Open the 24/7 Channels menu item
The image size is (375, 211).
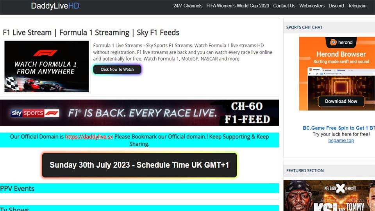coord(188,6)
